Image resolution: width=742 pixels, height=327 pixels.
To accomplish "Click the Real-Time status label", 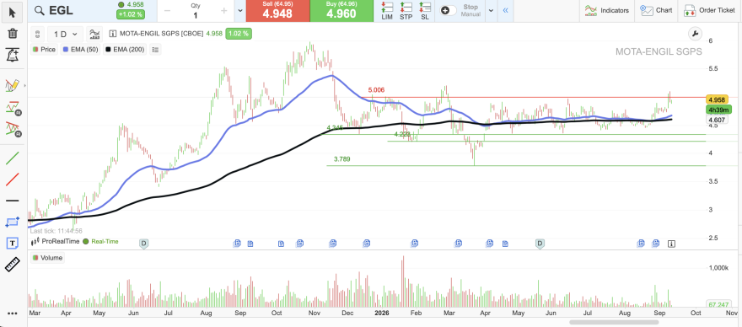I will pyautogui.click(x=105, y=241).
